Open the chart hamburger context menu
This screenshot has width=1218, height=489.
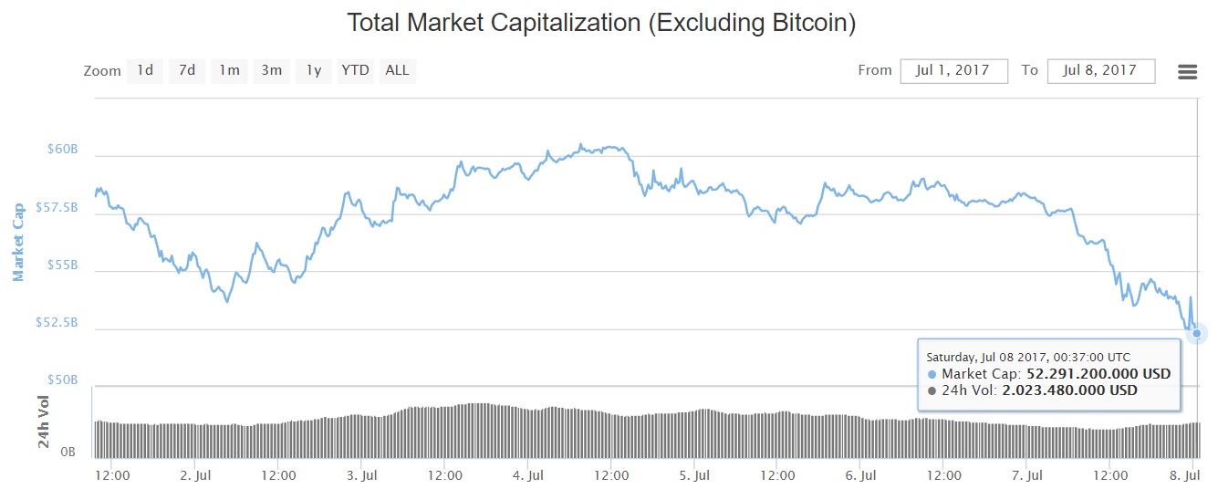(x=1187, y=72)
